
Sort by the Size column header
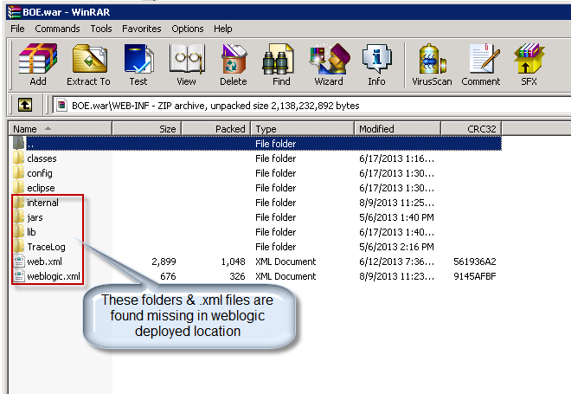click(147, 129)
